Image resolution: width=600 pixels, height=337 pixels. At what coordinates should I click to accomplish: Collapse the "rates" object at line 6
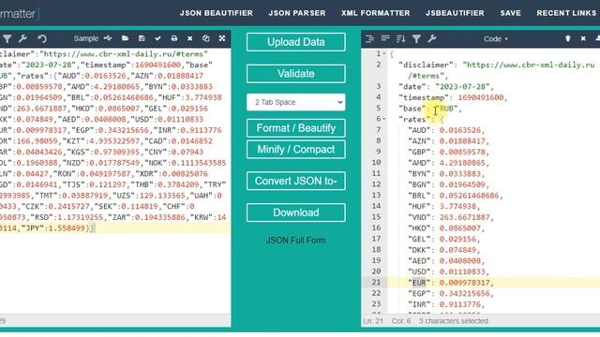tap(384, 119)
